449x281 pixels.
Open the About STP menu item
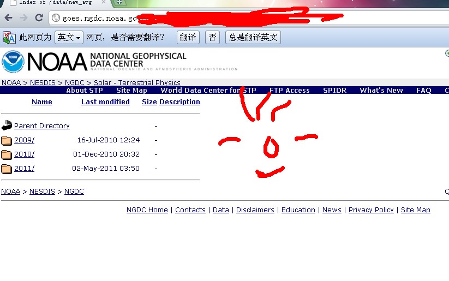[x=85, y=90]
